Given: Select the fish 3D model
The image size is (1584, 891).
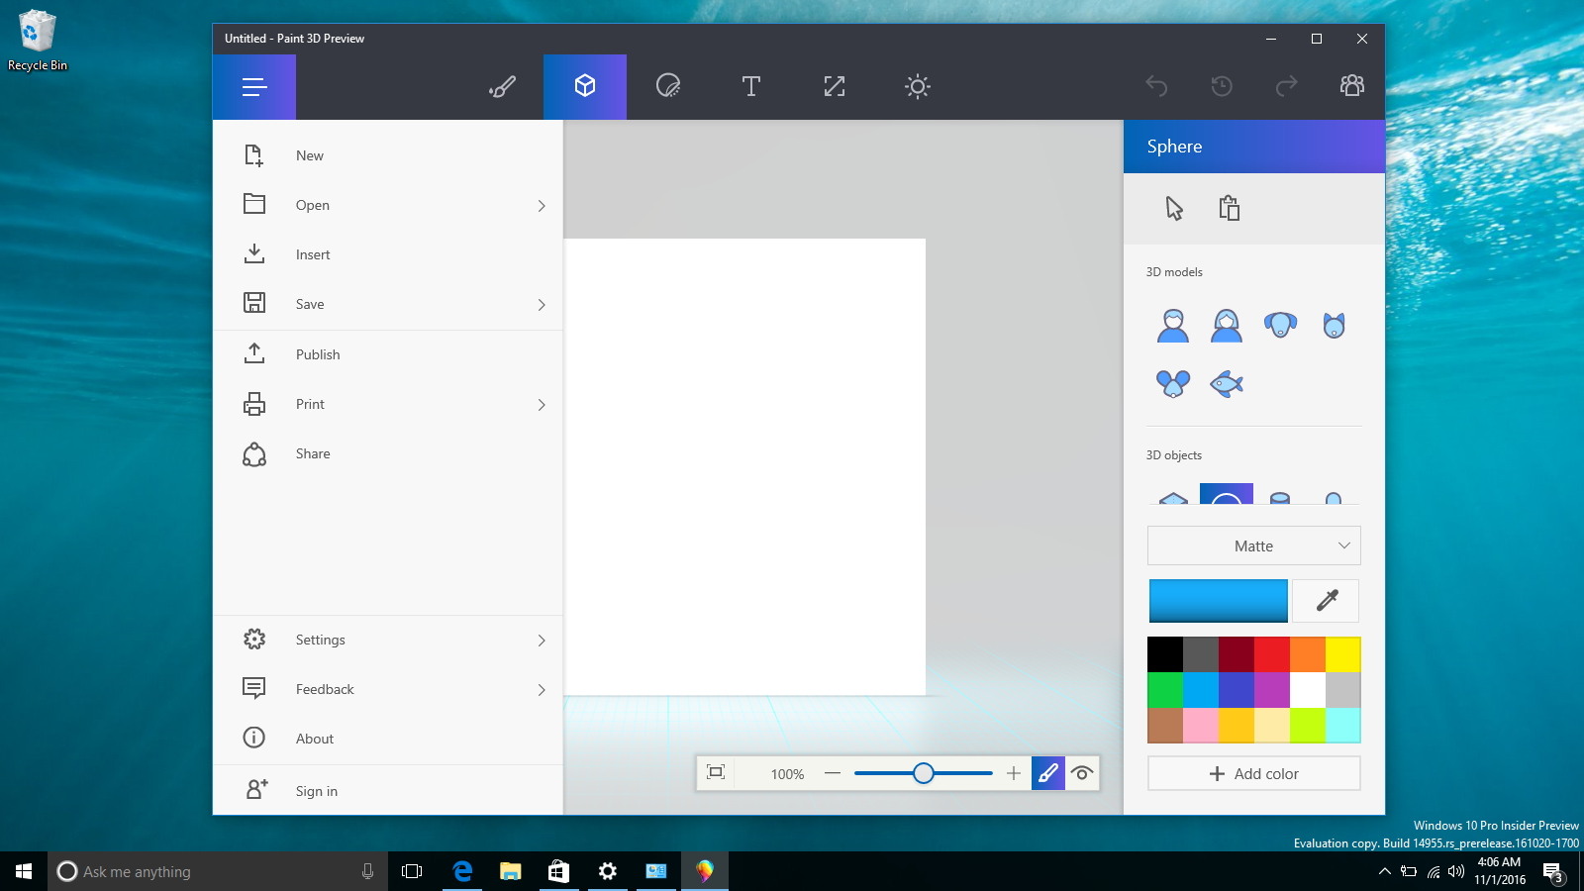Looking at the screenshot, I should click(x=1227, y=384).
